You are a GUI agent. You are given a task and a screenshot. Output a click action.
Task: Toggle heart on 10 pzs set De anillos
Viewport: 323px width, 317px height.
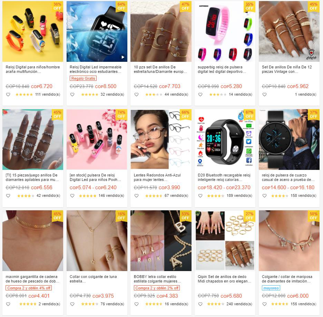tap(136, 95)
